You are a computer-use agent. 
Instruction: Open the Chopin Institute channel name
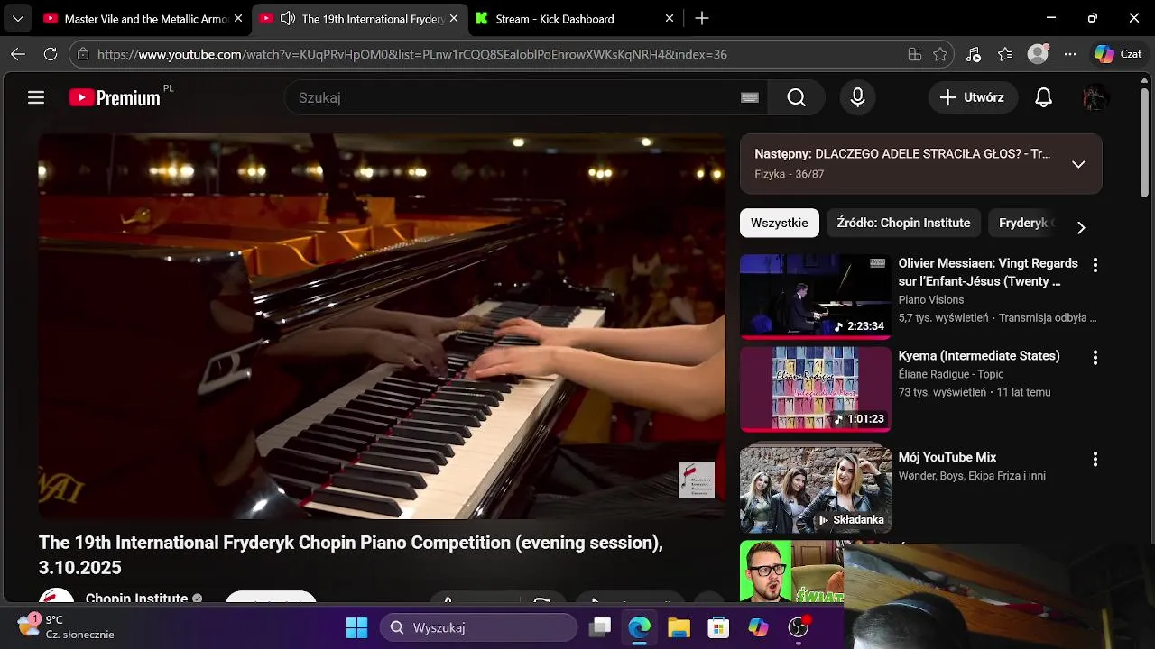136,599
